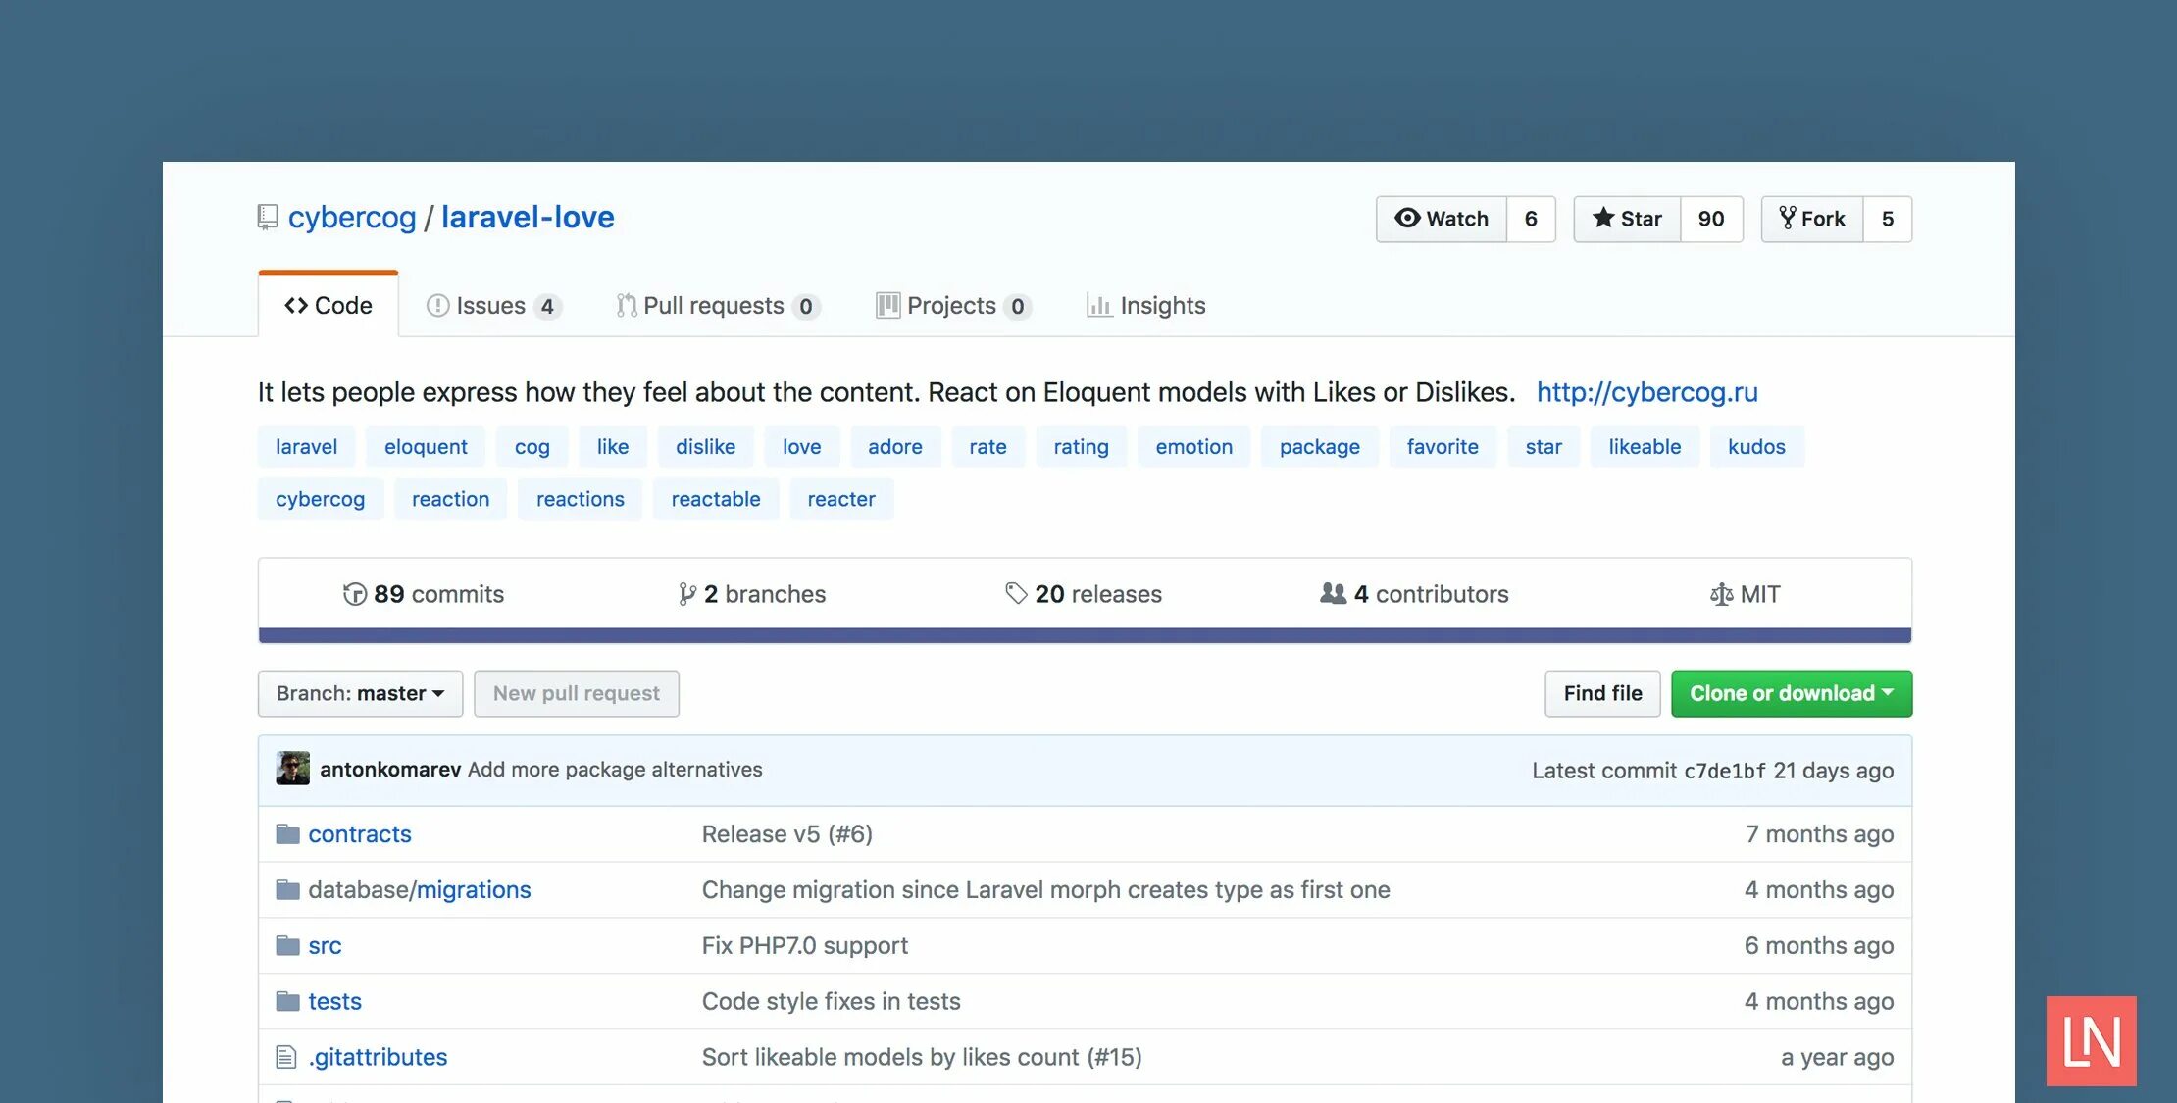Fork the repository
Screen dimensions: 2177x1103
(1812, 219)
